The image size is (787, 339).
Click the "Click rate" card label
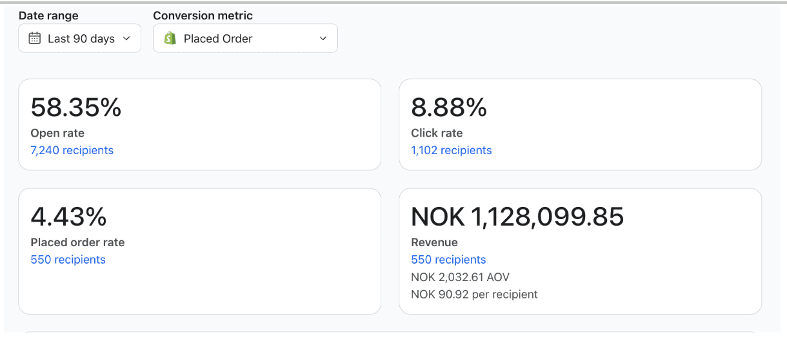[437, 133]
